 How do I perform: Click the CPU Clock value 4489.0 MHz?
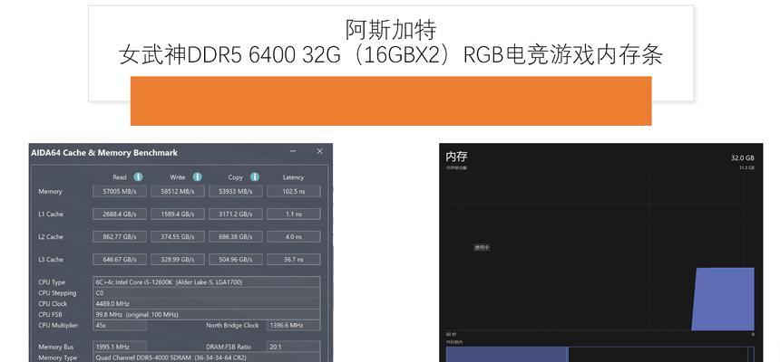coord(207,303)
